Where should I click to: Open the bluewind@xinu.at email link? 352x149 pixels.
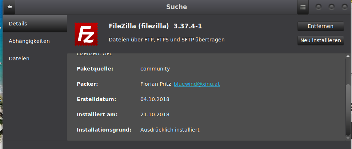tap(197, 84)
